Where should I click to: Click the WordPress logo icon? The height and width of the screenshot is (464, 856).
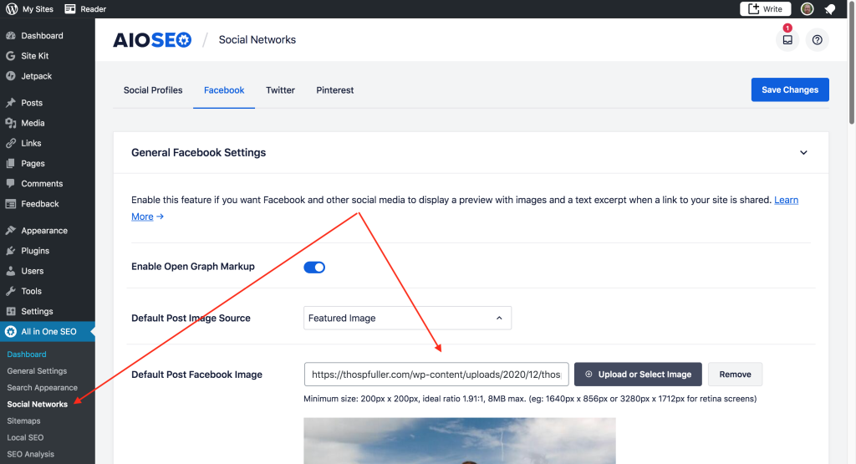pyautogui.click(x=12, y=8)
